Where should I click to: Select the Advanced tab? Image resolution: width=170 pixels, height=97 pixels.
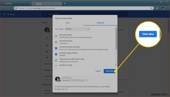tap(100, 23)
